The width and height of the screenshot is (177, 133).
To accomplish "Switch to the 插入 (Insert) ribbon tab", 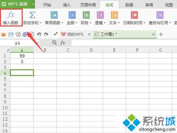I will coord(67,5).
